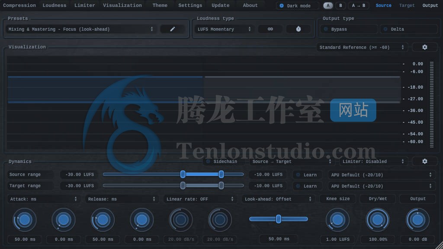Click the Look-ahead 50.00 ms value field
This screenshot has width=443, height=249.
click(x=279, y=239)
